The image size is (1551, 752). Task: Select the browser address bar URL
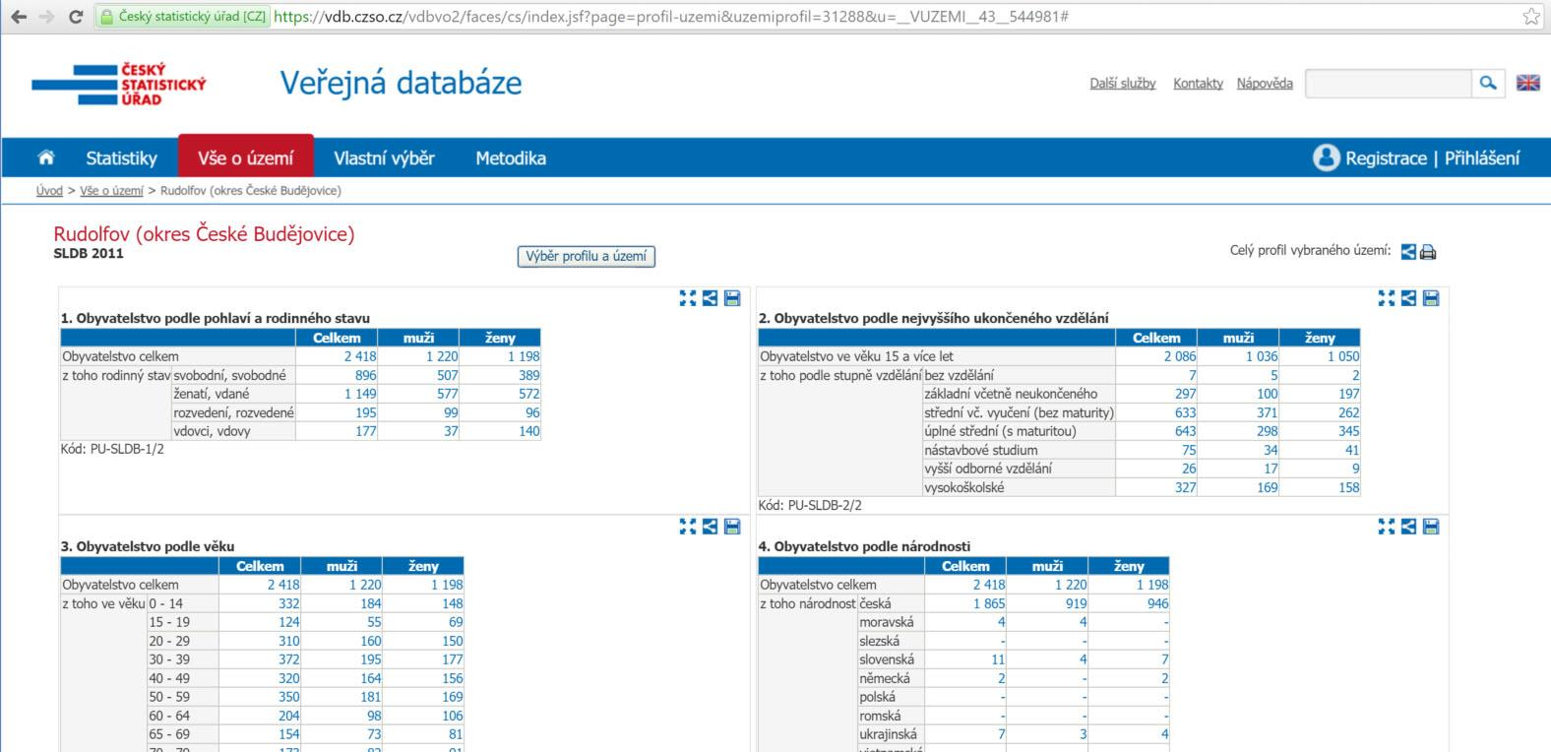671,17
